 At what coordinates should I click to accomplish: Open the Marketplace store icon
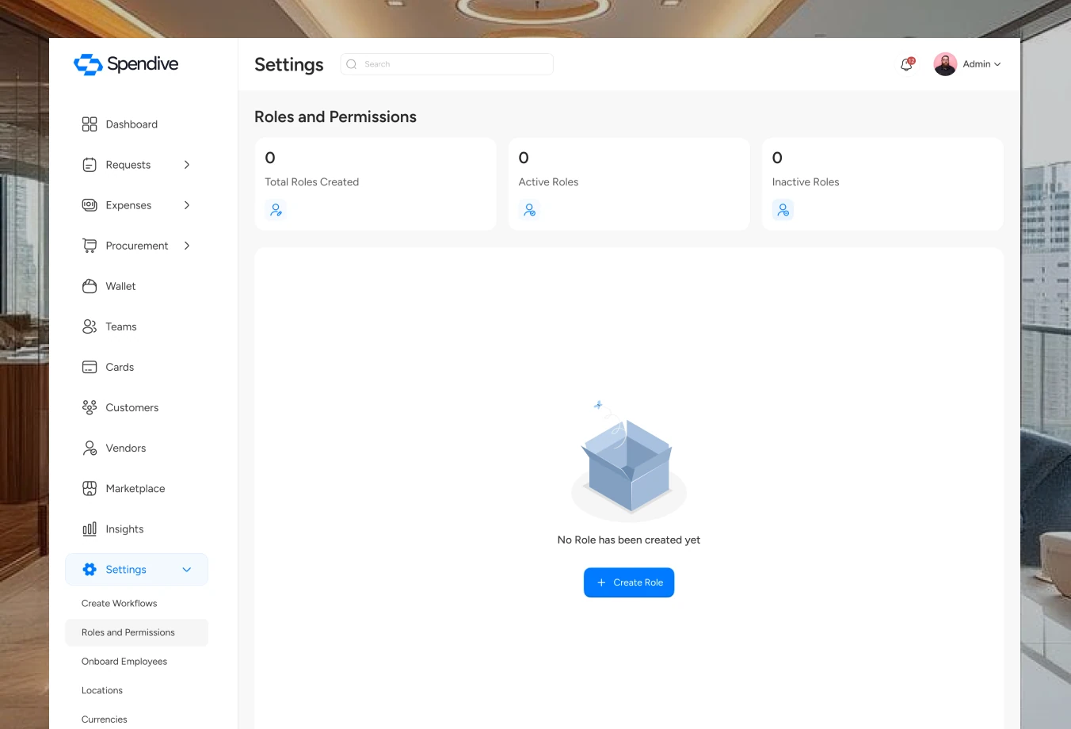click(x=90, y=488)
